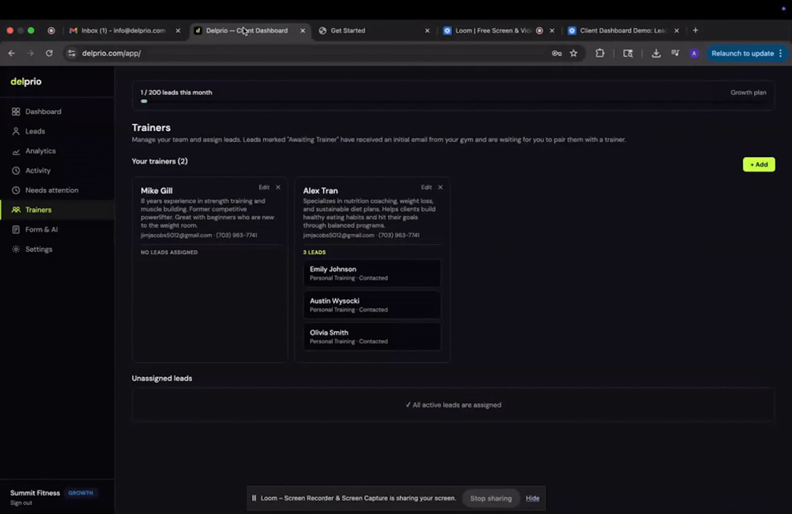
Task: Switch to Loom Free Screen tab
Action: click(x=498, y=30)
